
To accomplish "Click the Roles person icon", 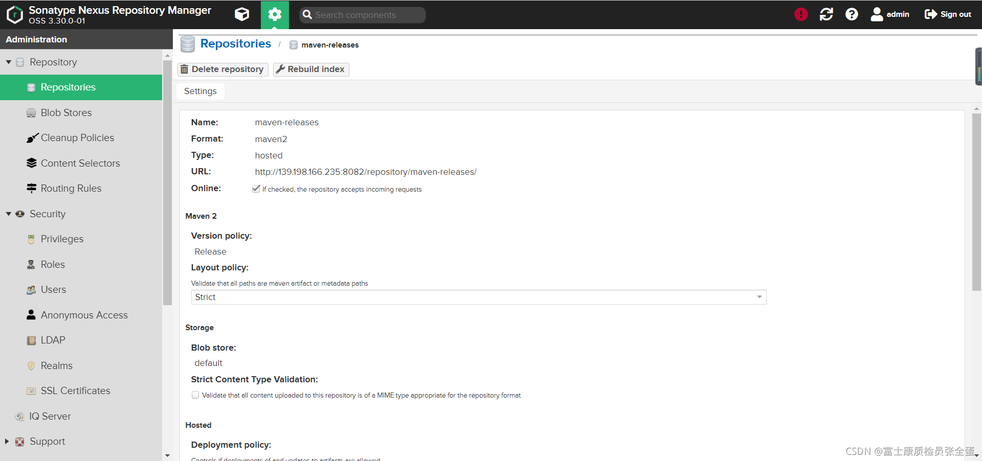I will point(31,264).
